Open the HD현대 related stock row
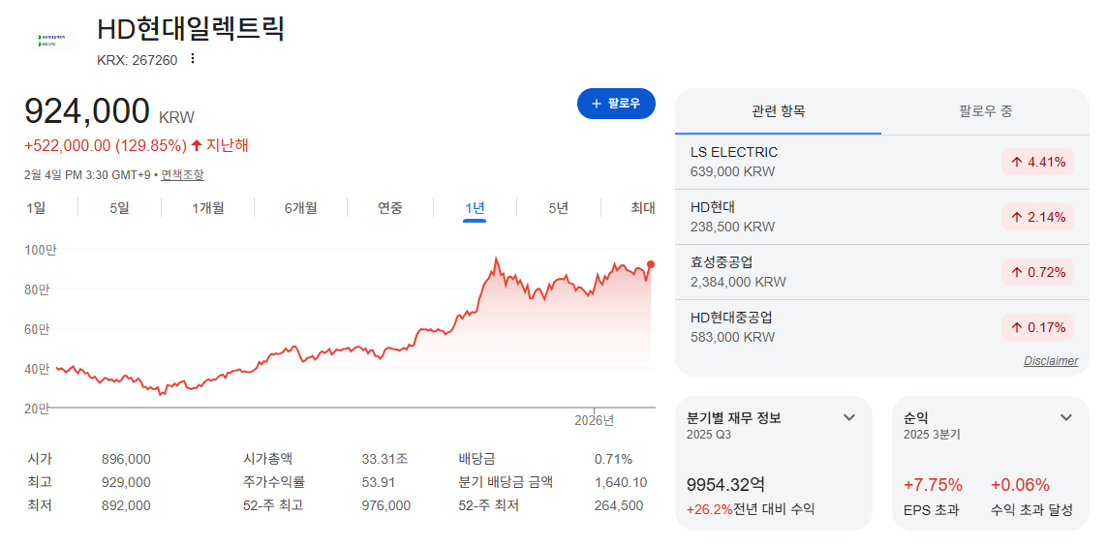This screenshot has height=547, width=1106. (x=881, y=217)
